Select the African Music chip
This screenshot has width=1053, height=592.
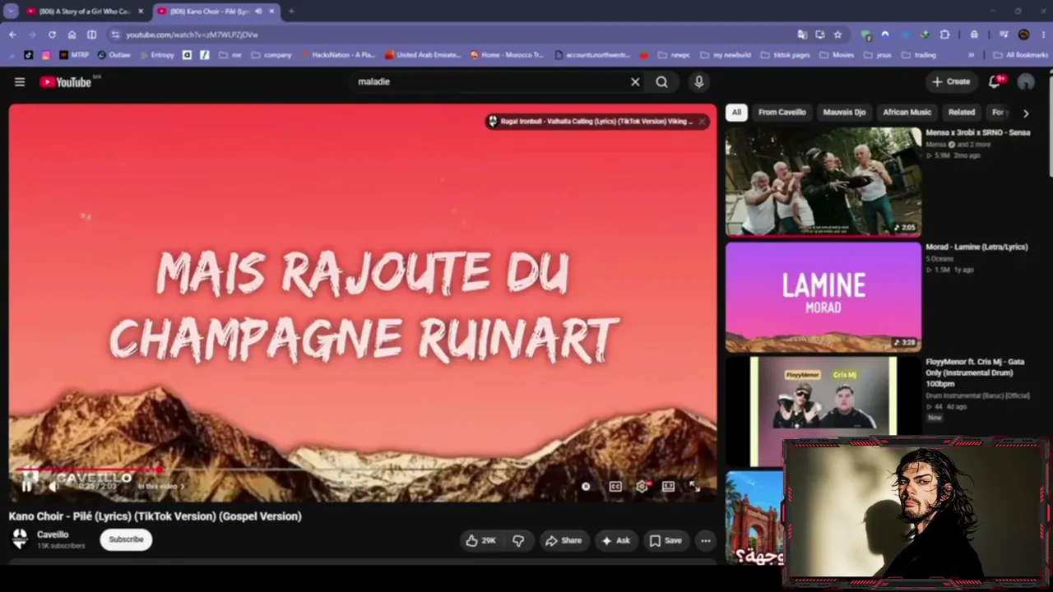907,112
